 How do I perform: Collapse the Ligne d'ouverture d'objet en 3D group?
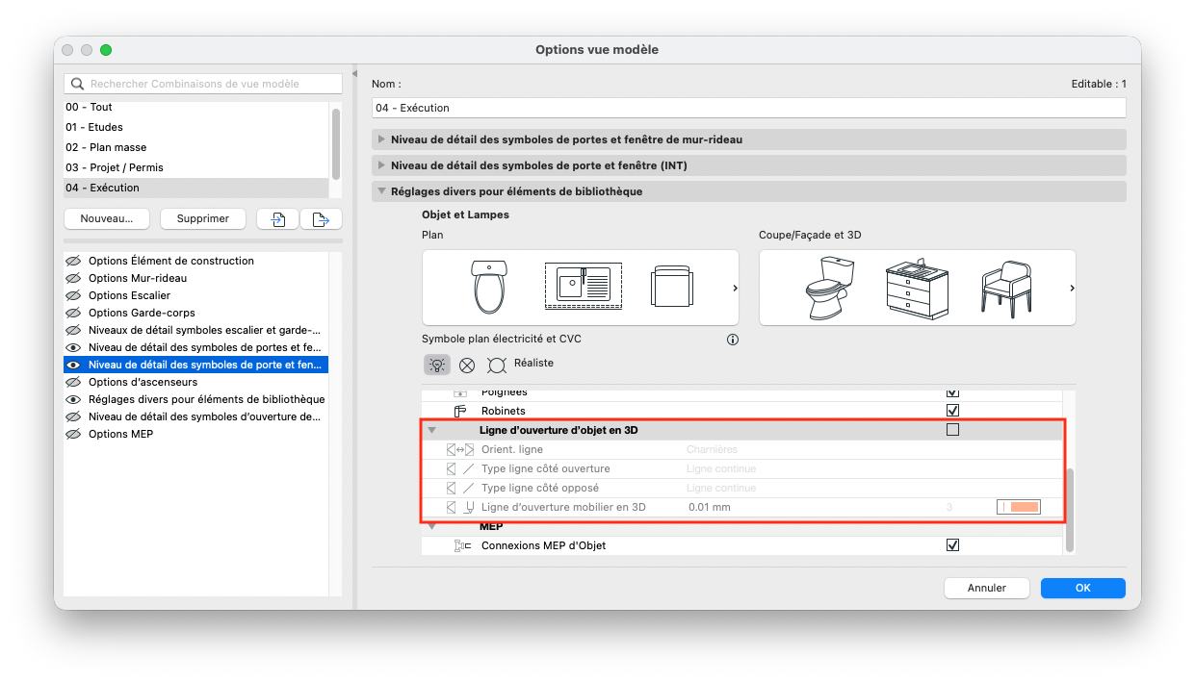pyautogui.click(x=432, y=431)
